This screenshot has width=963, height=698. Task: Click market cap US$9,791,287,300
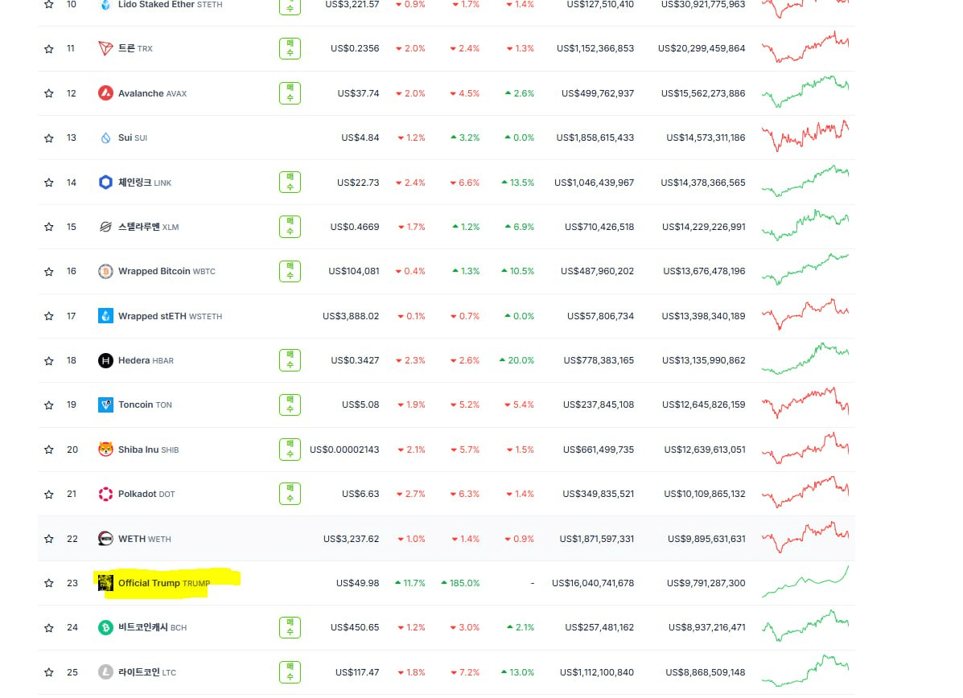[x=706, y=583]
